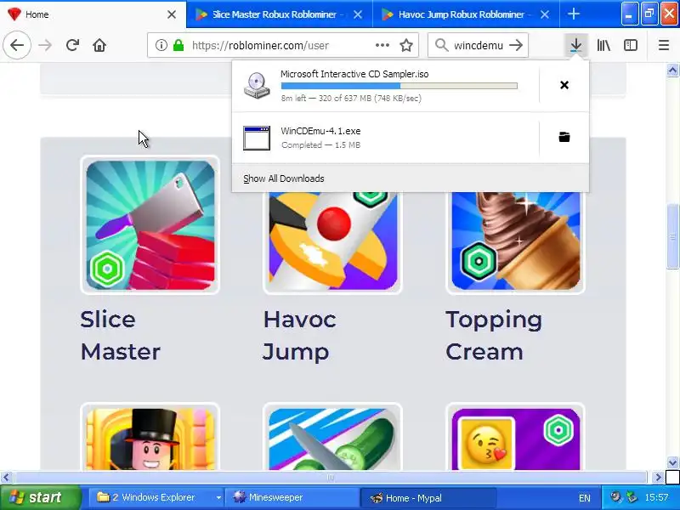Click the taskbar clock

[656, 497]
